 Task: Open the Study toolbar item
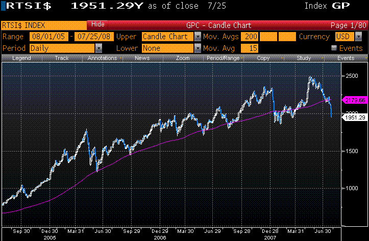(304, 58)
